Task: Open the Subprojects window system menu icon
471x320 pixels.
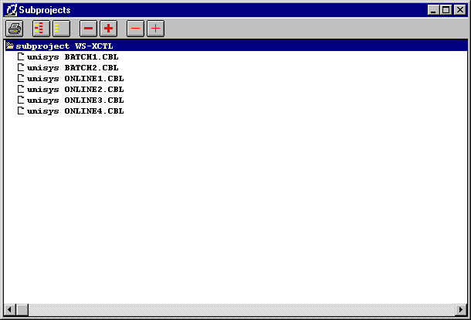Action: (x=12, y=10)
